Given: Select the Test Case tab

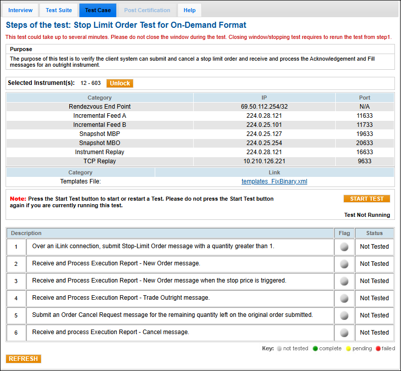Looking at the screenshot, I should pyautogui.click(x=98, y=10).
